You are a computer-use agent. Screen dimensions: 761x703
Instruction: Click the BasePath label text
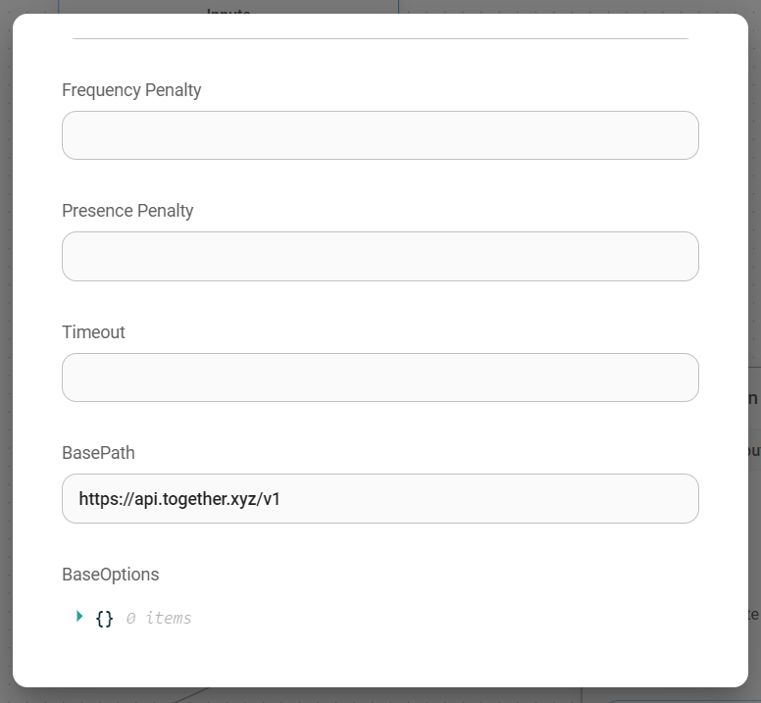click(x=98, y=453)
